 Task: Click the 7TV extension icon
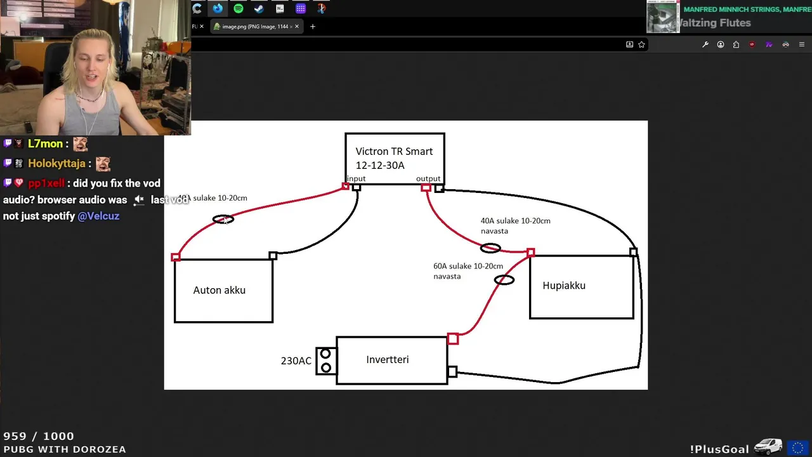pyautogui.click(x=769, y=44)
